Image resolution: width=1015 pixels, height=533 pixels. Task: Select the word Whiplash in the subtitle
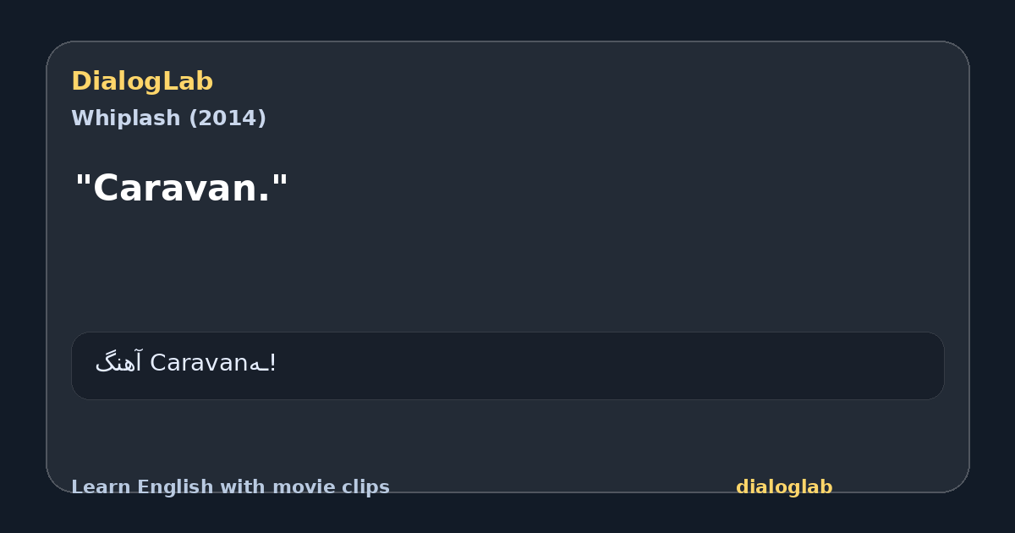pos(126,118)
